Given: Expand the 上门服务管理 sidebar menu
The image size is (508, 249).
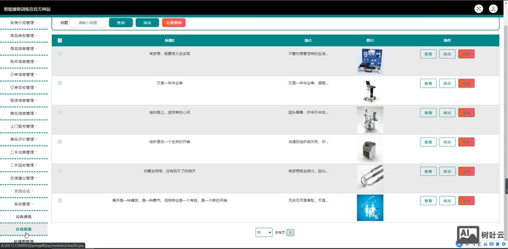Looking at the screenshot, I should click(23, 126).
